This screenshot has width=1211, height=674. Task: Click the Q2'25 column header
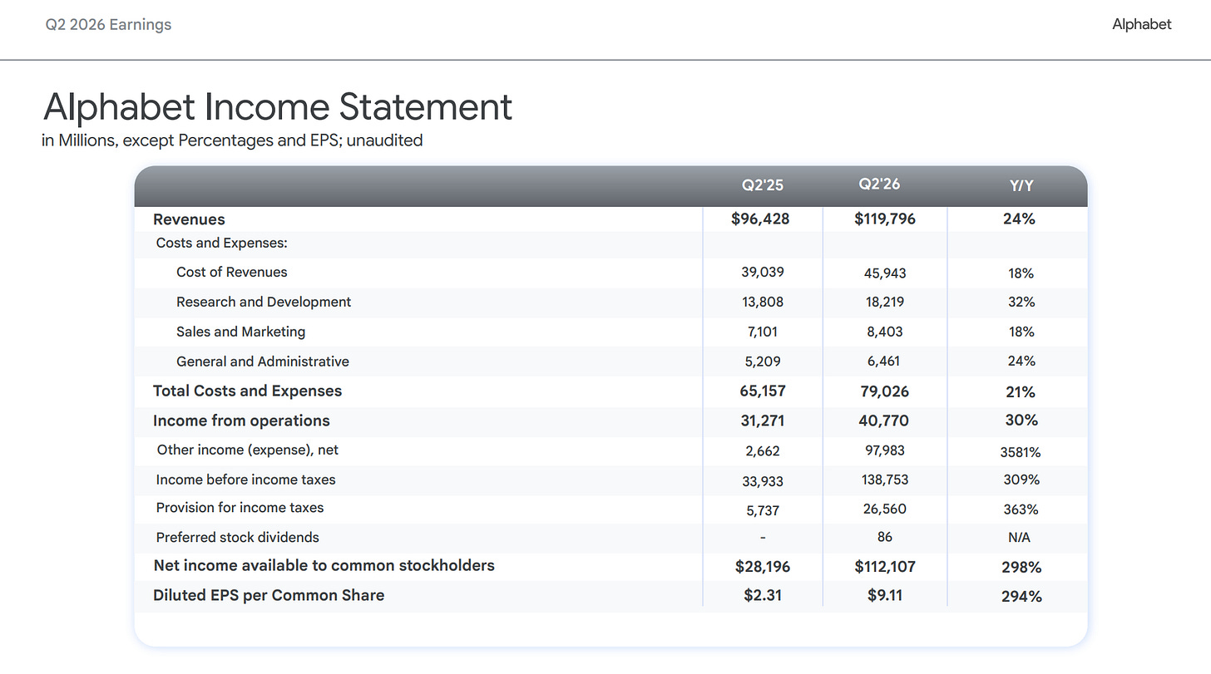point(763,185)
